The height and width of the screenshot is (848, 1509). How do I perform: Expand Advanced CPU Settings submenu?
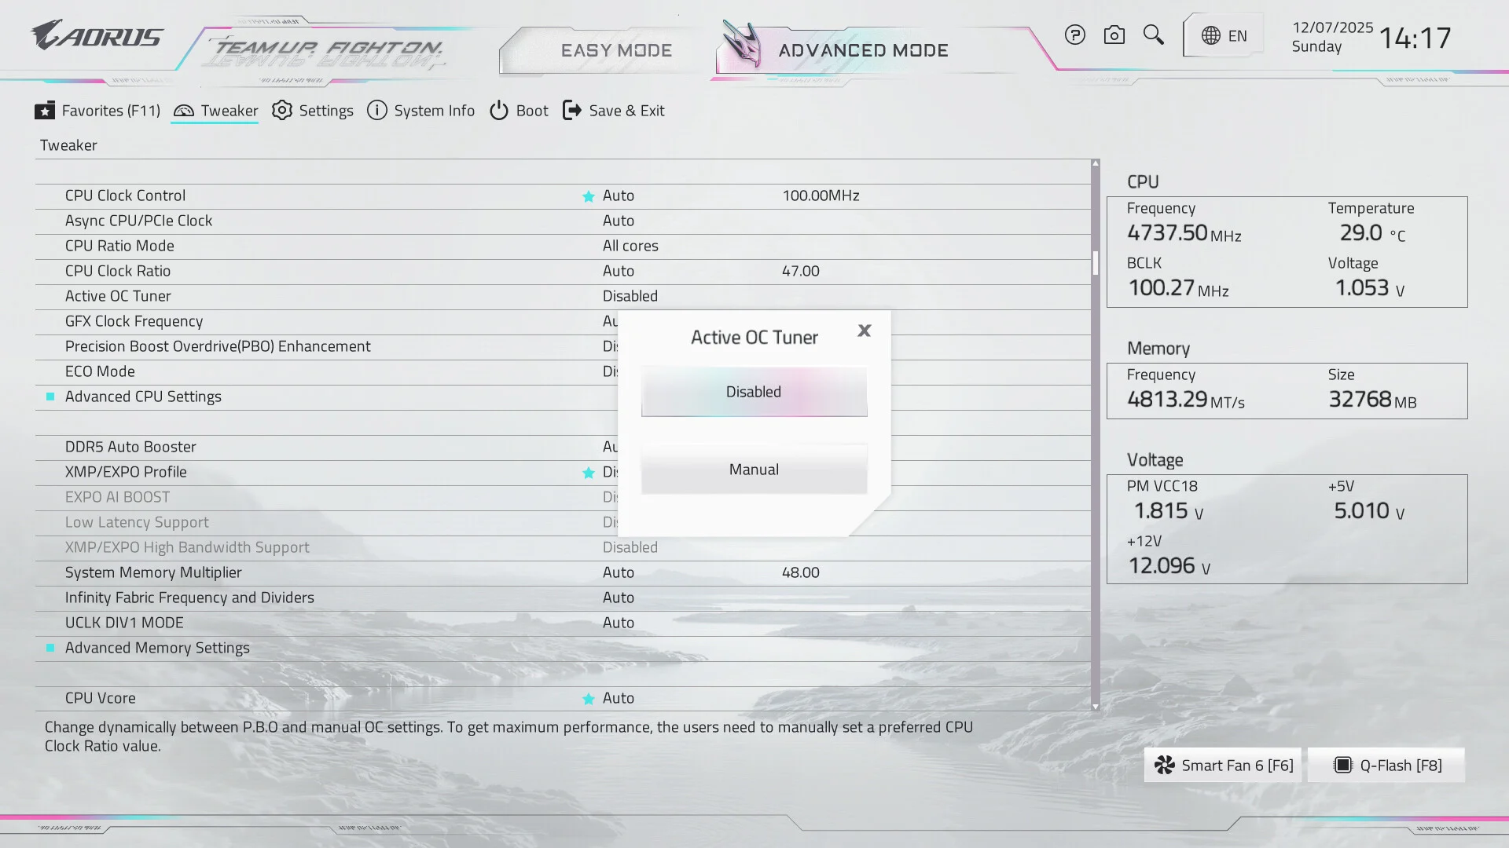pos(143,397)
